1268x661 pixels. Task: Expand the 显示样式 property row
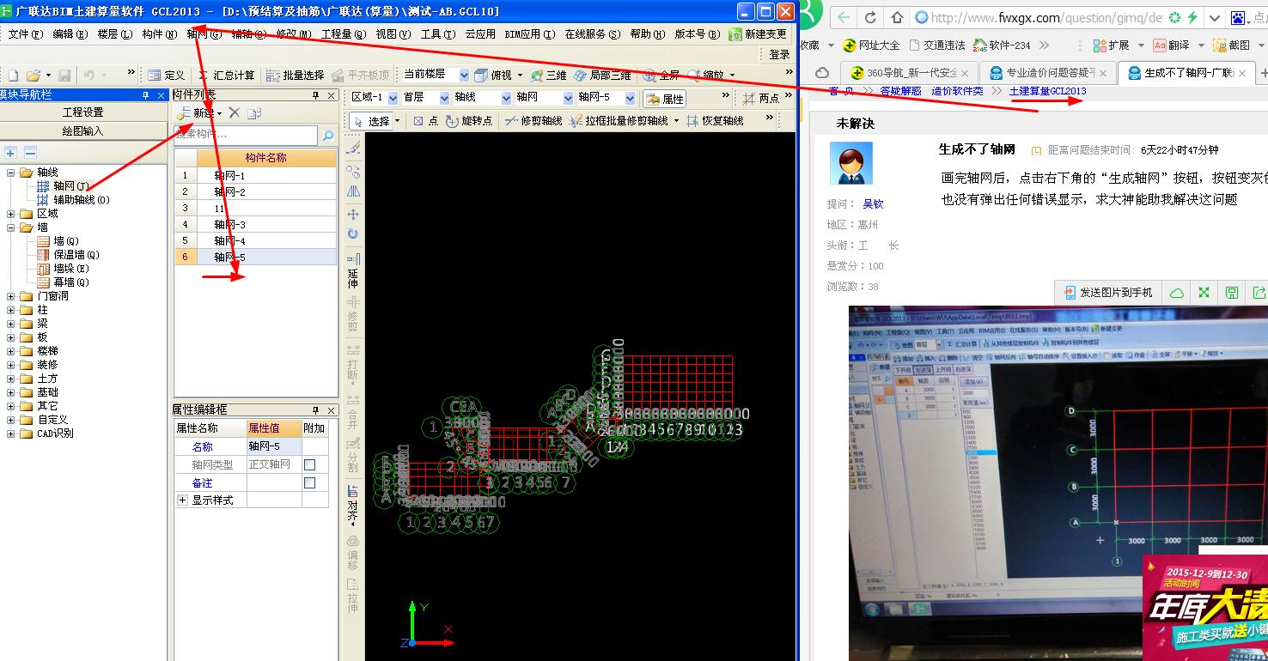pos(182,500)
